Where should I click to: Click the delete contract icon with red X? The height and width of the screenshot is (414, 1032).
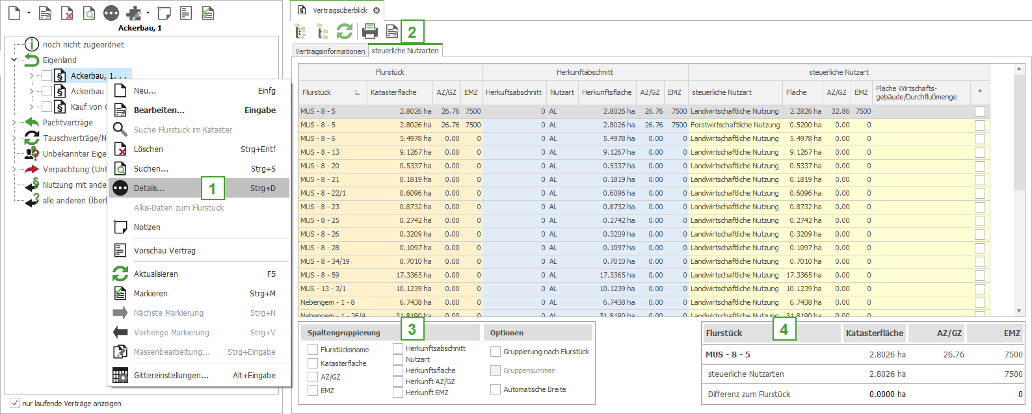coord(67,13)
